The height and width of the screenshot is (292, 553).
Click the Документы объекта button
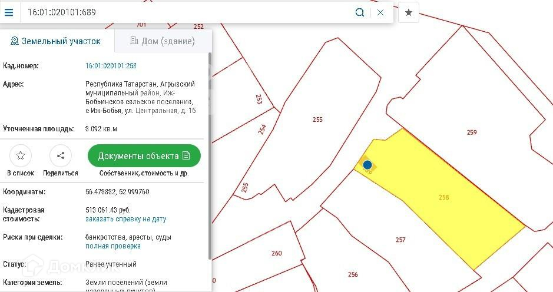[144, 156]
